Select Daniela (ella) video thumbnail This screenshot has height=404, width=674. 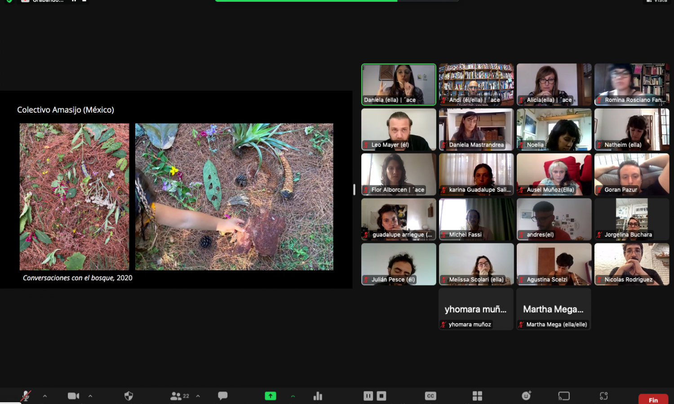[399, 84]
